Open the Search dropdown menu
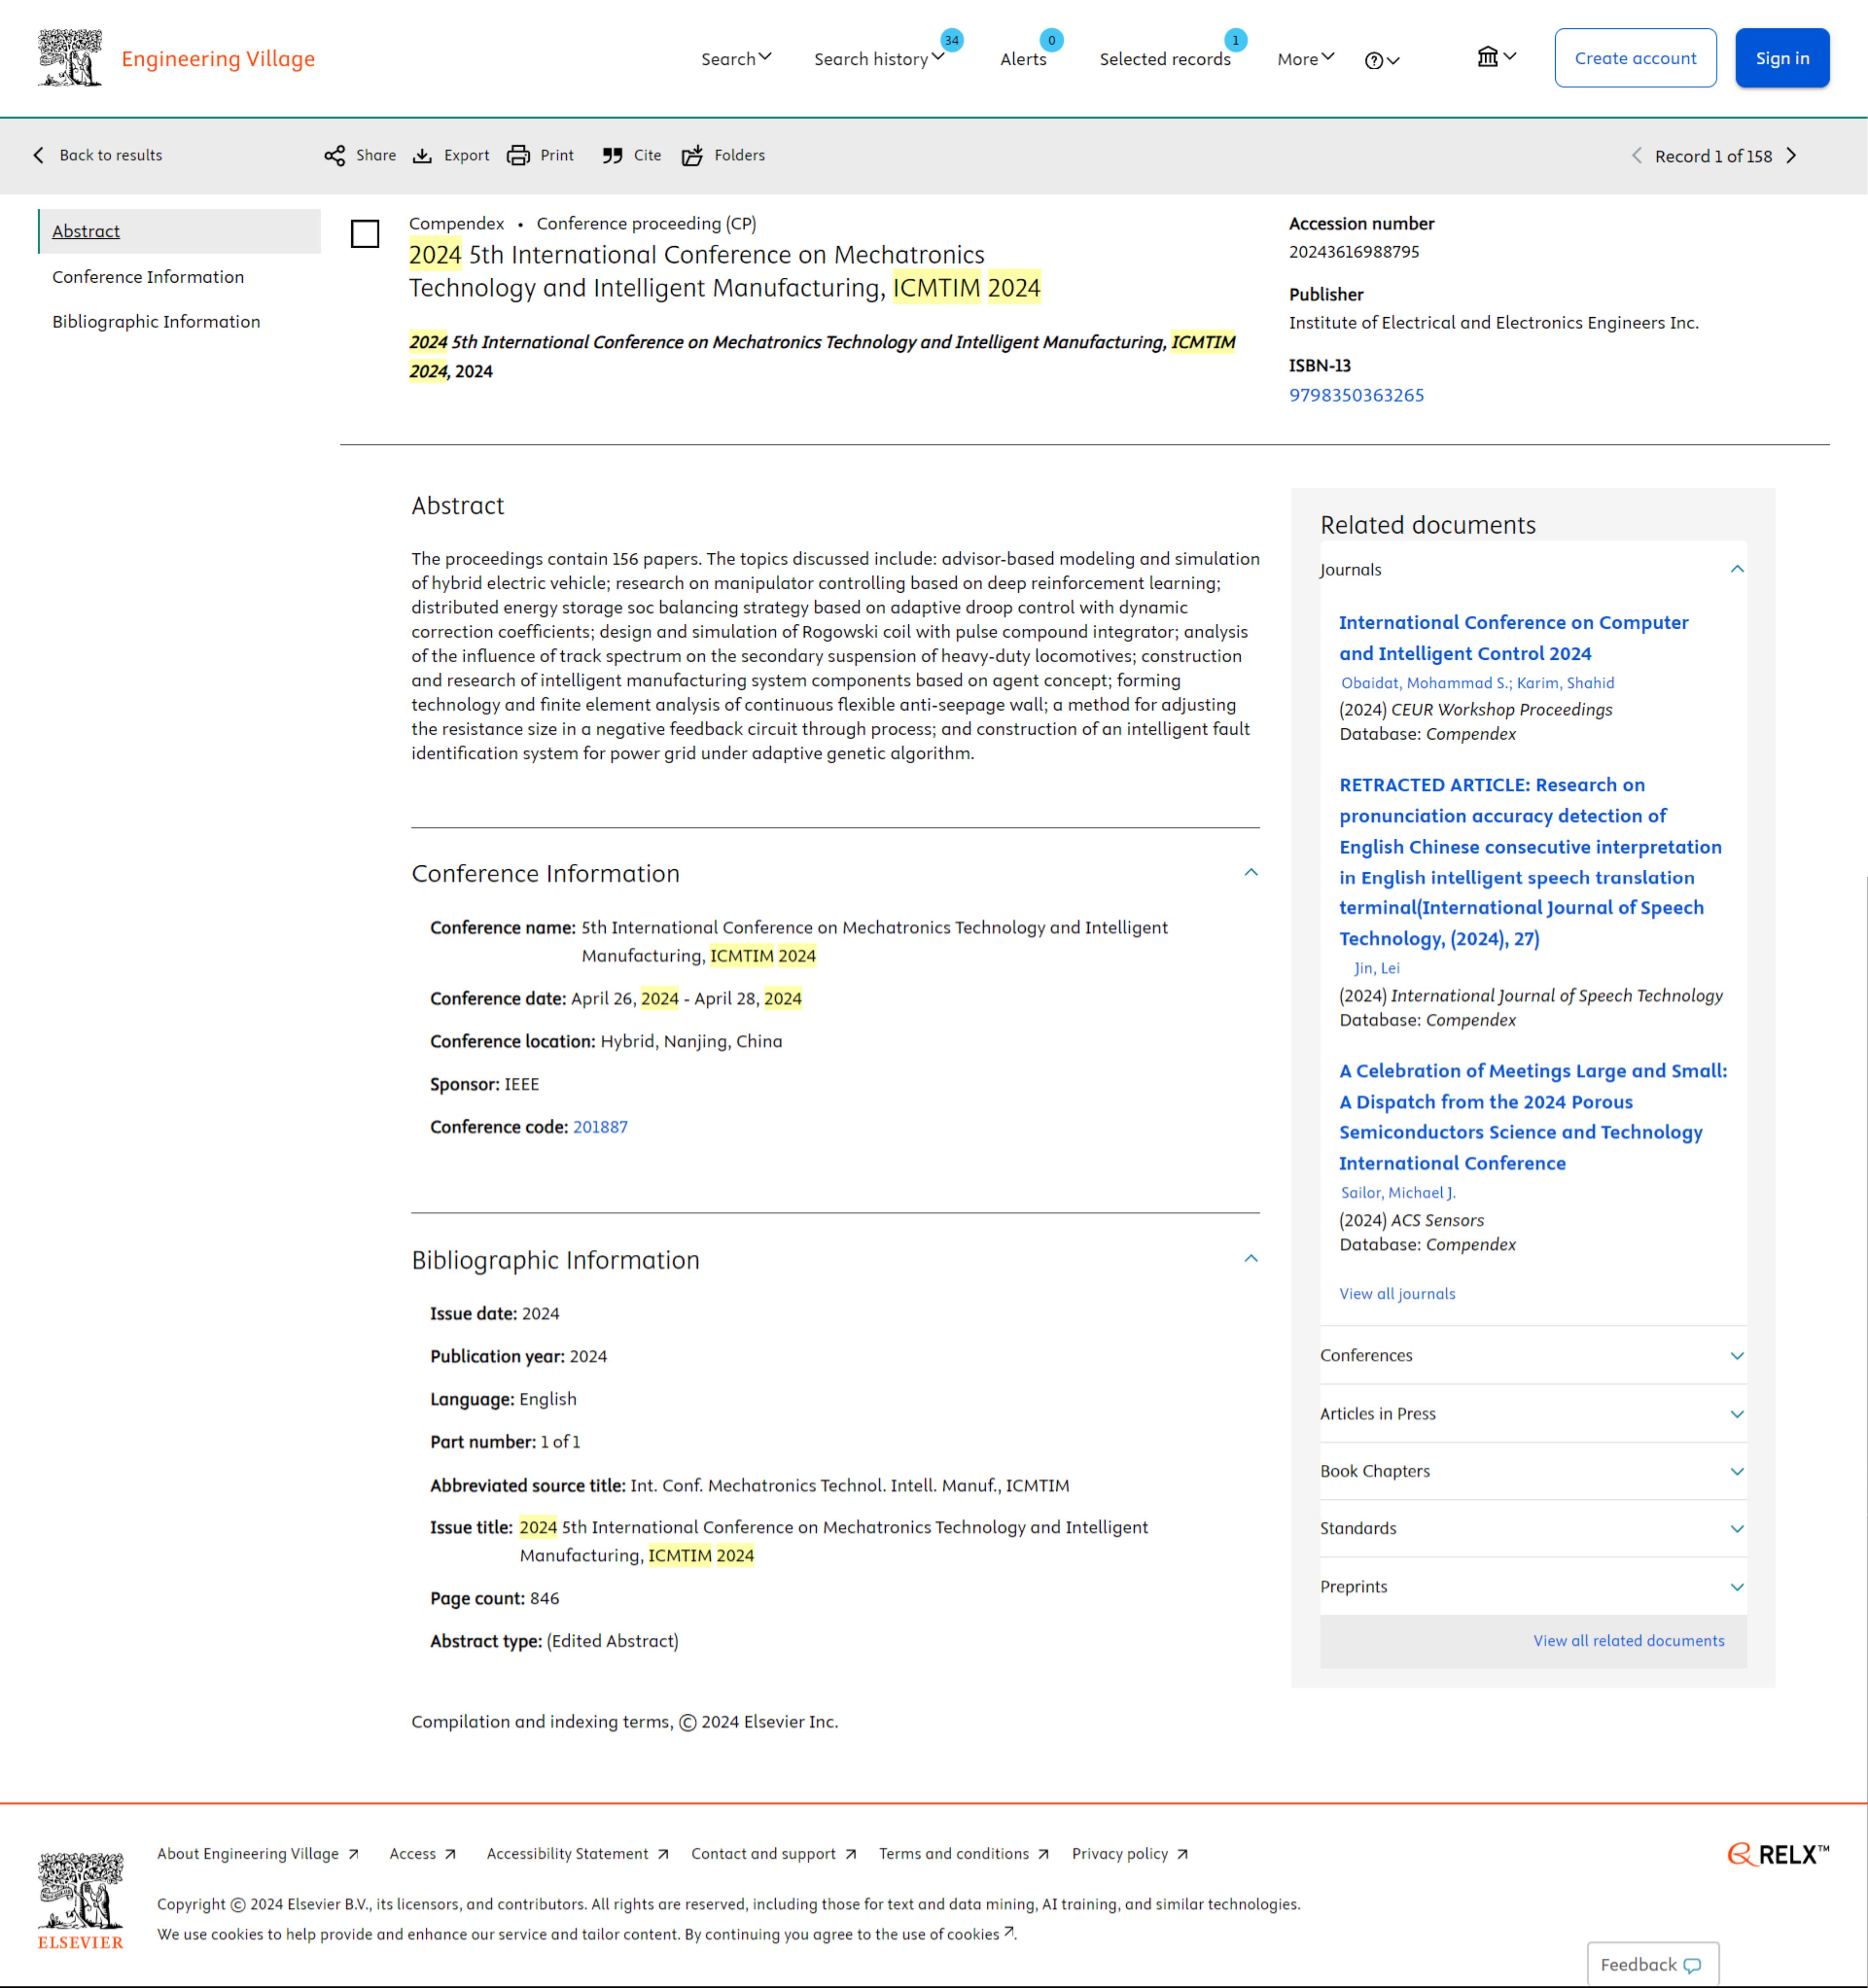This screenshot has width=1868, height=1988. tap(736, 59)
